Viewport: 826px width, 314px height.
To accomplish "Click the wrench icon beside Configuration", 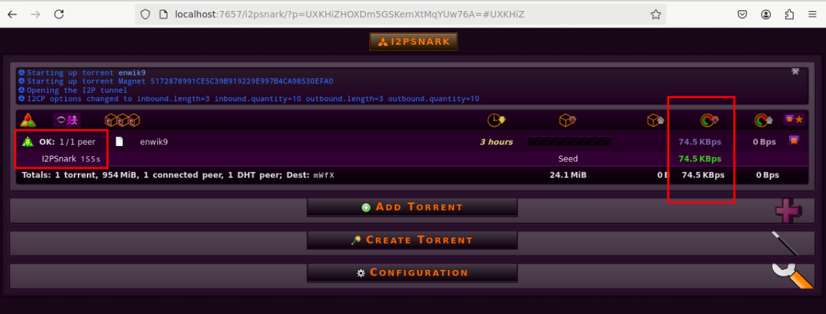I will pos(793,275).
